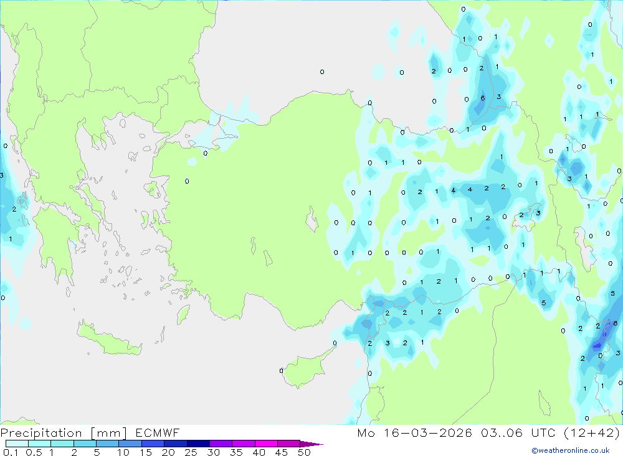Viewport: 623px width, 456px height.
Task: Pick the 2–5 mm legend swatch
Action: pos(85,444)
